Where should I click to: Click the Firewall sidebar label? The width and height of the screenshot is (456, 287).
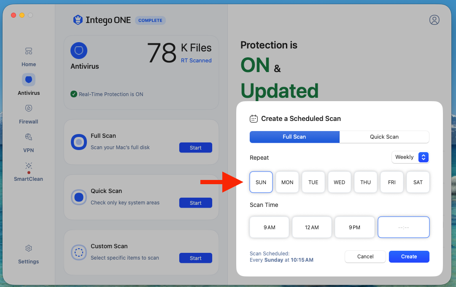pyautogui.click(x=29, y=121)
